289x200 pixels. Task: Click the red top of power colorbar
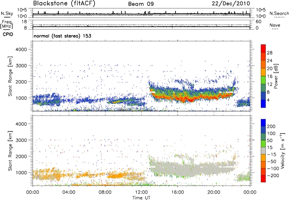coord(263,48)
